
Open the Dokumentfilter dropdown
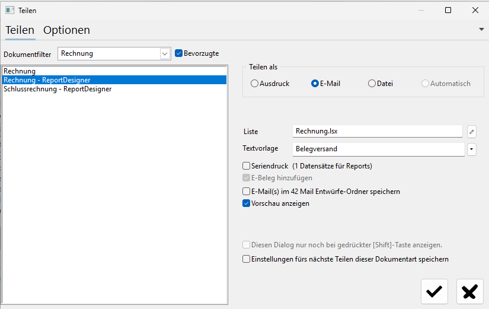coord(165,54)
